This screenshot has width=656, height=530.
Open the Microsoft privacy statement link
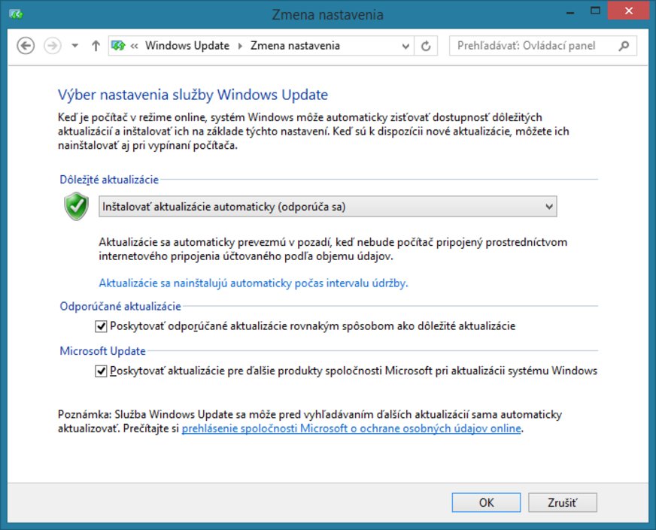click(x=351, y=429)
